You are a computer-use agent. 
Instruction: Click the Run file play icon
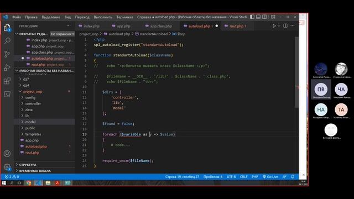[274, 26]
